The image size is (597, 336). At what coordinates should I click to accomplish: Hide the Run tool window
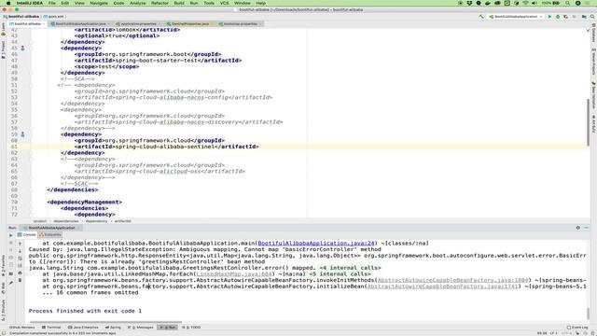[x=587, y=228]
